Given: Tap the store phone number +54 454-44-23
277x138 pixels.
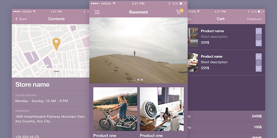Looking at the screenshot, I should pos(27,137).
